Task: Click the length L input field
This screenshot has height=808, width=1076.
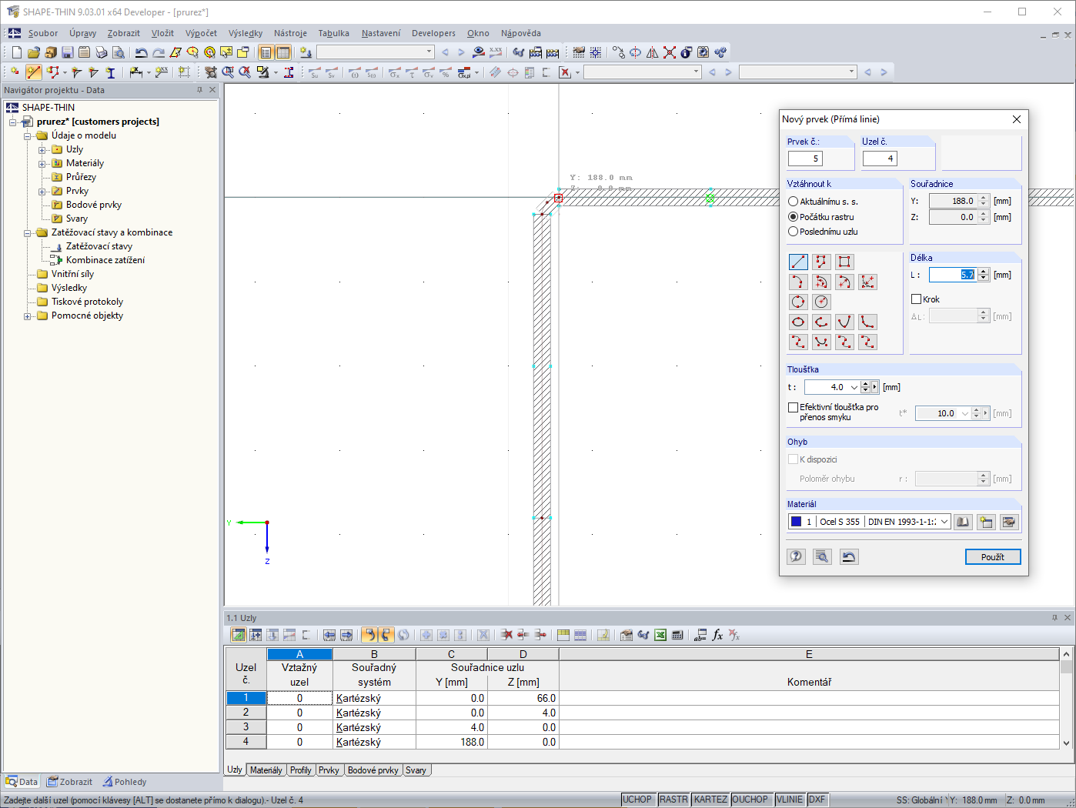Action: (953, 275)
